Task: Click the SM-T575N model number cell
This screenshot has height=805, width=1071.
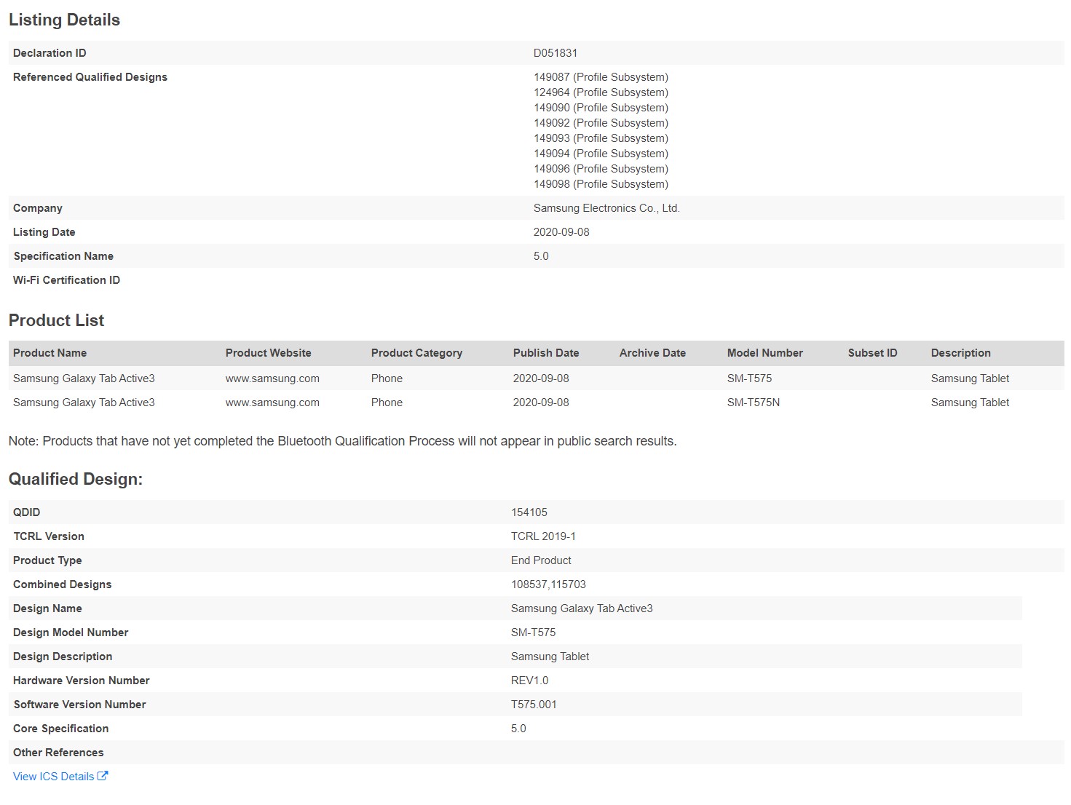Action: pyautogui.click(x=753, y=402)
